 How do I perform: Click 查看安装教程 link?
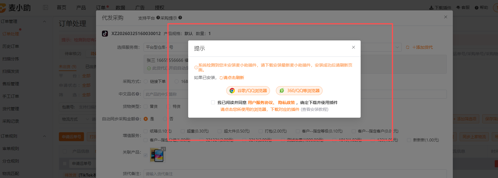(315, 109)
